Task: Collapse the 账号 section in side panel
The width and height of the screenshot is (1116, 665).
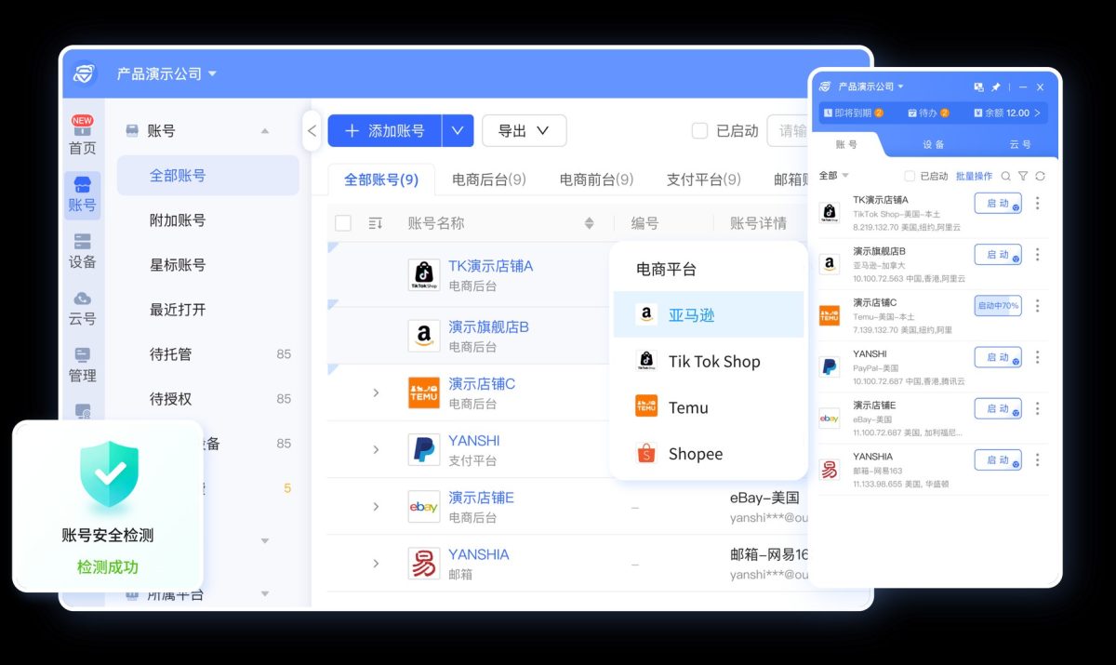Action: (265, 131)
